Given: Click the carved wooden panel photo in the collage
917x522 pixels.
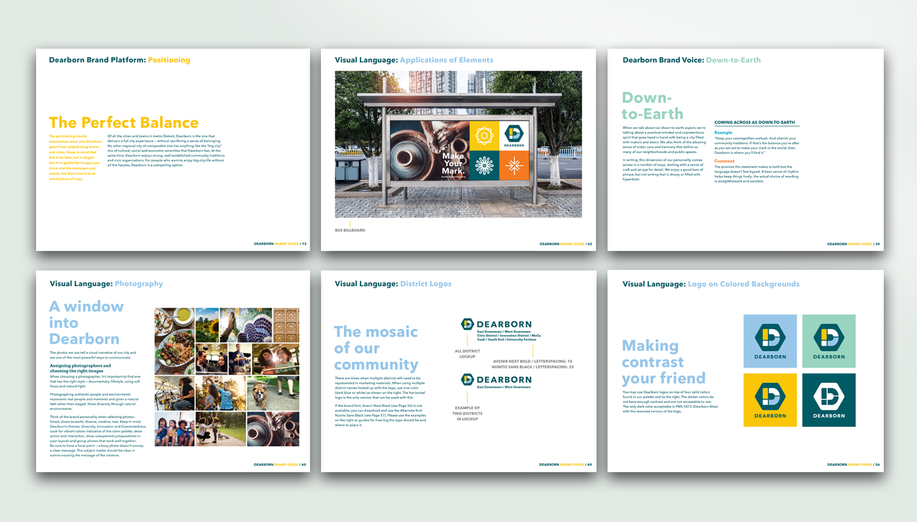Looking at the screenshot, I should click(x=286, y=325).
